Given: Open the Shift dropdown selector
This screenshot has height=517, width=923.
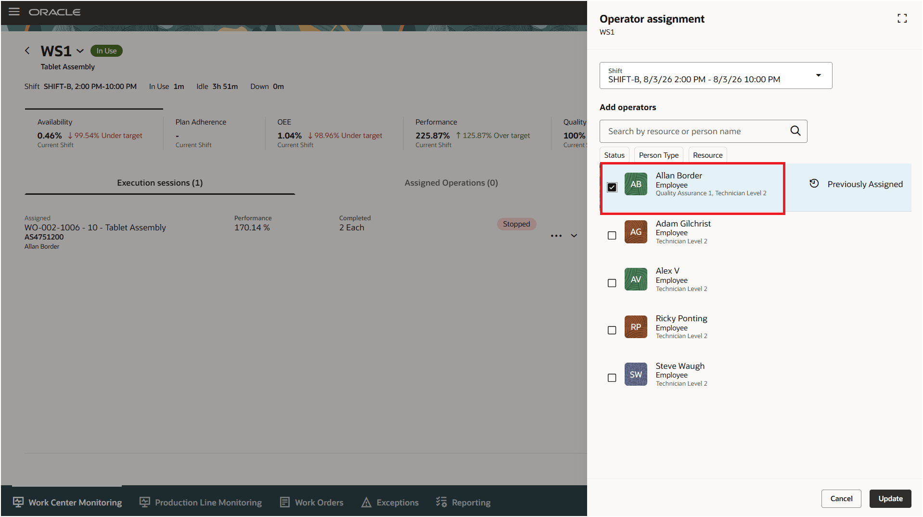Looking at the screenshot, I should (x=716, y=76).
